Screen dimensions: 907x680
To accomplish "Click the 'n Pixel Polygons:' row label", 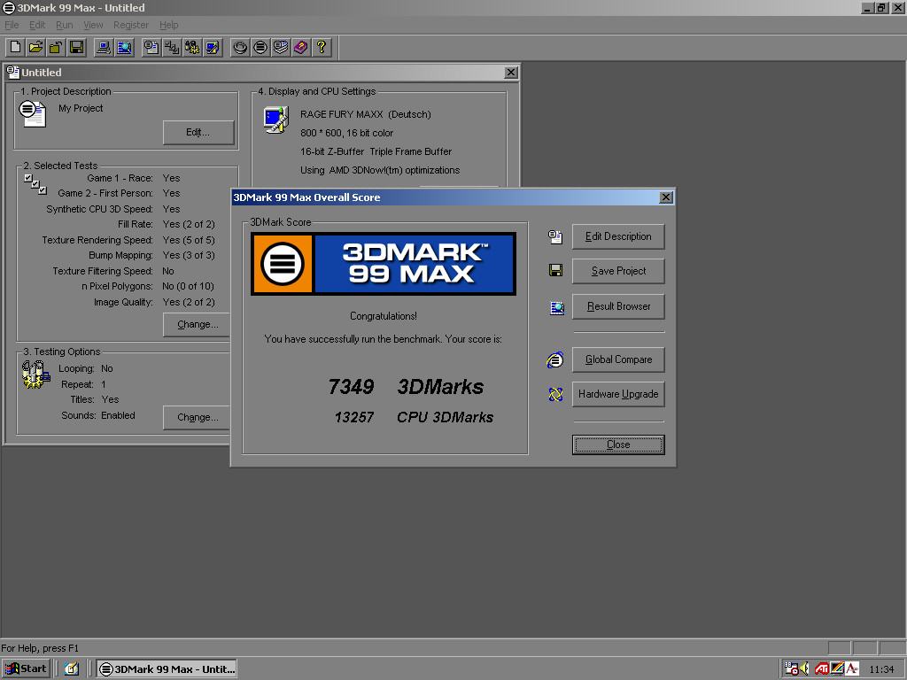I will pos(118,286).
